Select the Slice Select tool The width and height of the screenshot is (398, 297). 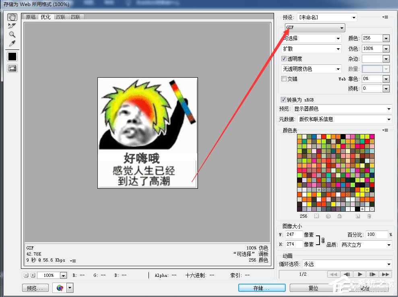[x=12, y=26]
